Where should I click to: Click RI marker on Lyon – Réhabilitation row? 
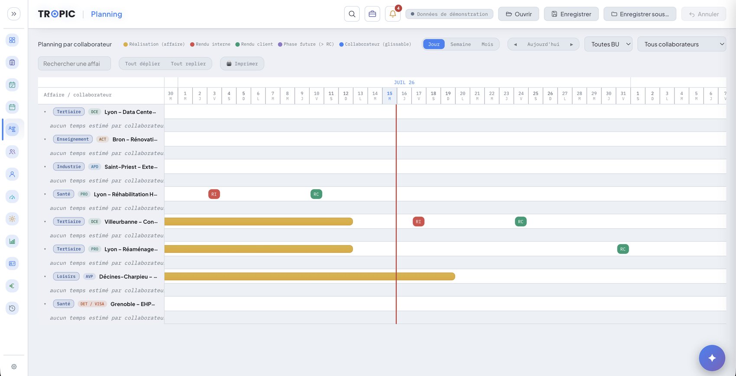(214, 194)
